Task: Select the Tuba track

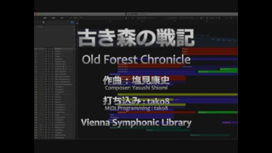Action: 55,115
